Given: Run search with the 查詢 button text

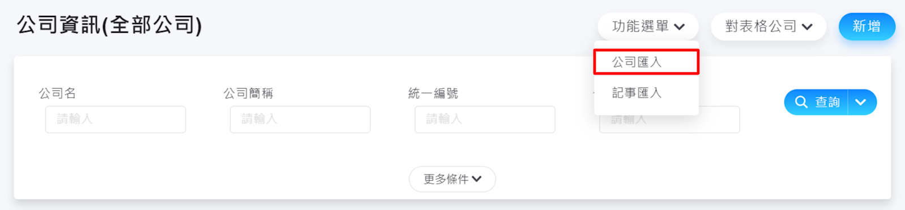Looking at the screenshot, I should coord(827,102).
